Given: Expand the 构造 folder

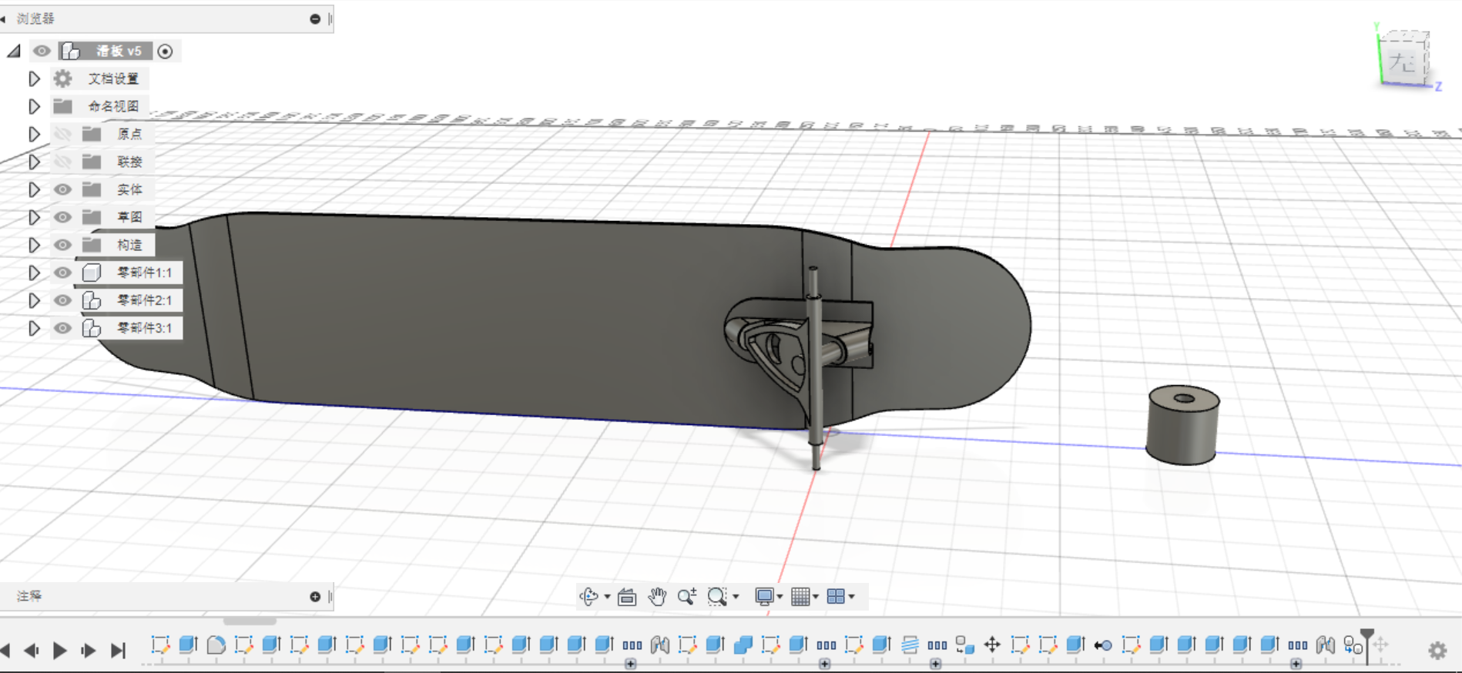Looking at the screenshot, I should click(34, 245).
